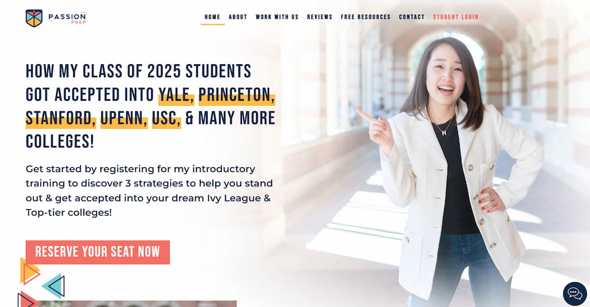Click the orange triangle play-shaped decoration
Image resolution: width=590 pixels, height=307 pixels.
[x=29, y=271]
